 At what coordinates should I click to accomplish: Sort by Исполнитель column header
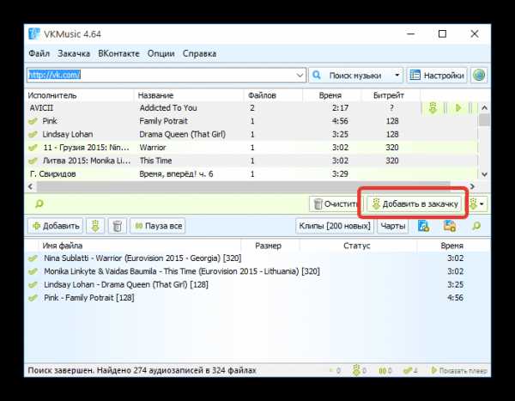tap(80, 95)
